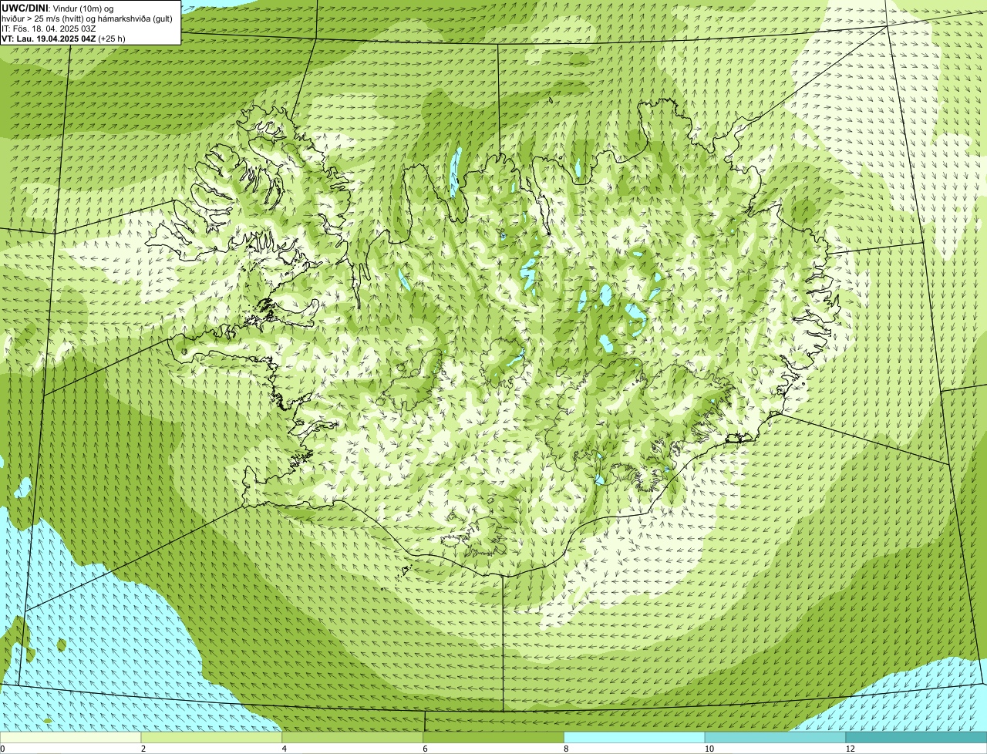987x754 pixels.
Task: Click the pale yellow 0–2 color scale segment
Action: pyautogui.click(x=70, y=738)
